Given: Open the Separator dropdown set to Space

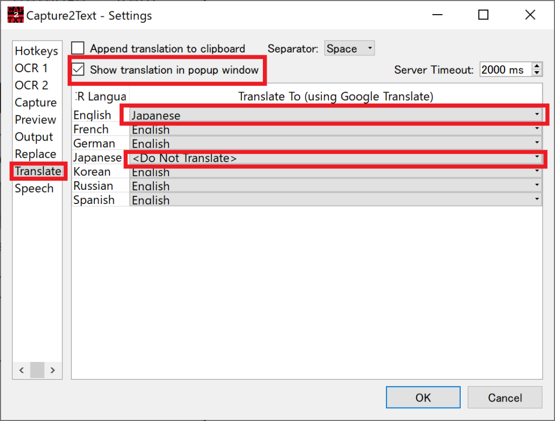Looking at the screenshot, I should point(350,48).
